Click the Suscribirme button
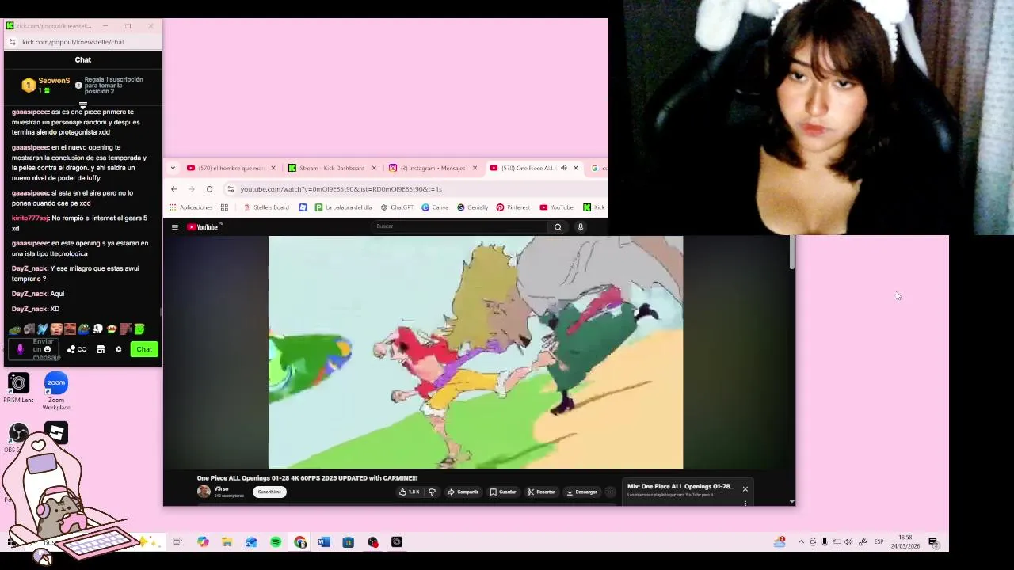Viewport: 1014px width, 570px height. click(x=269, y=492)
